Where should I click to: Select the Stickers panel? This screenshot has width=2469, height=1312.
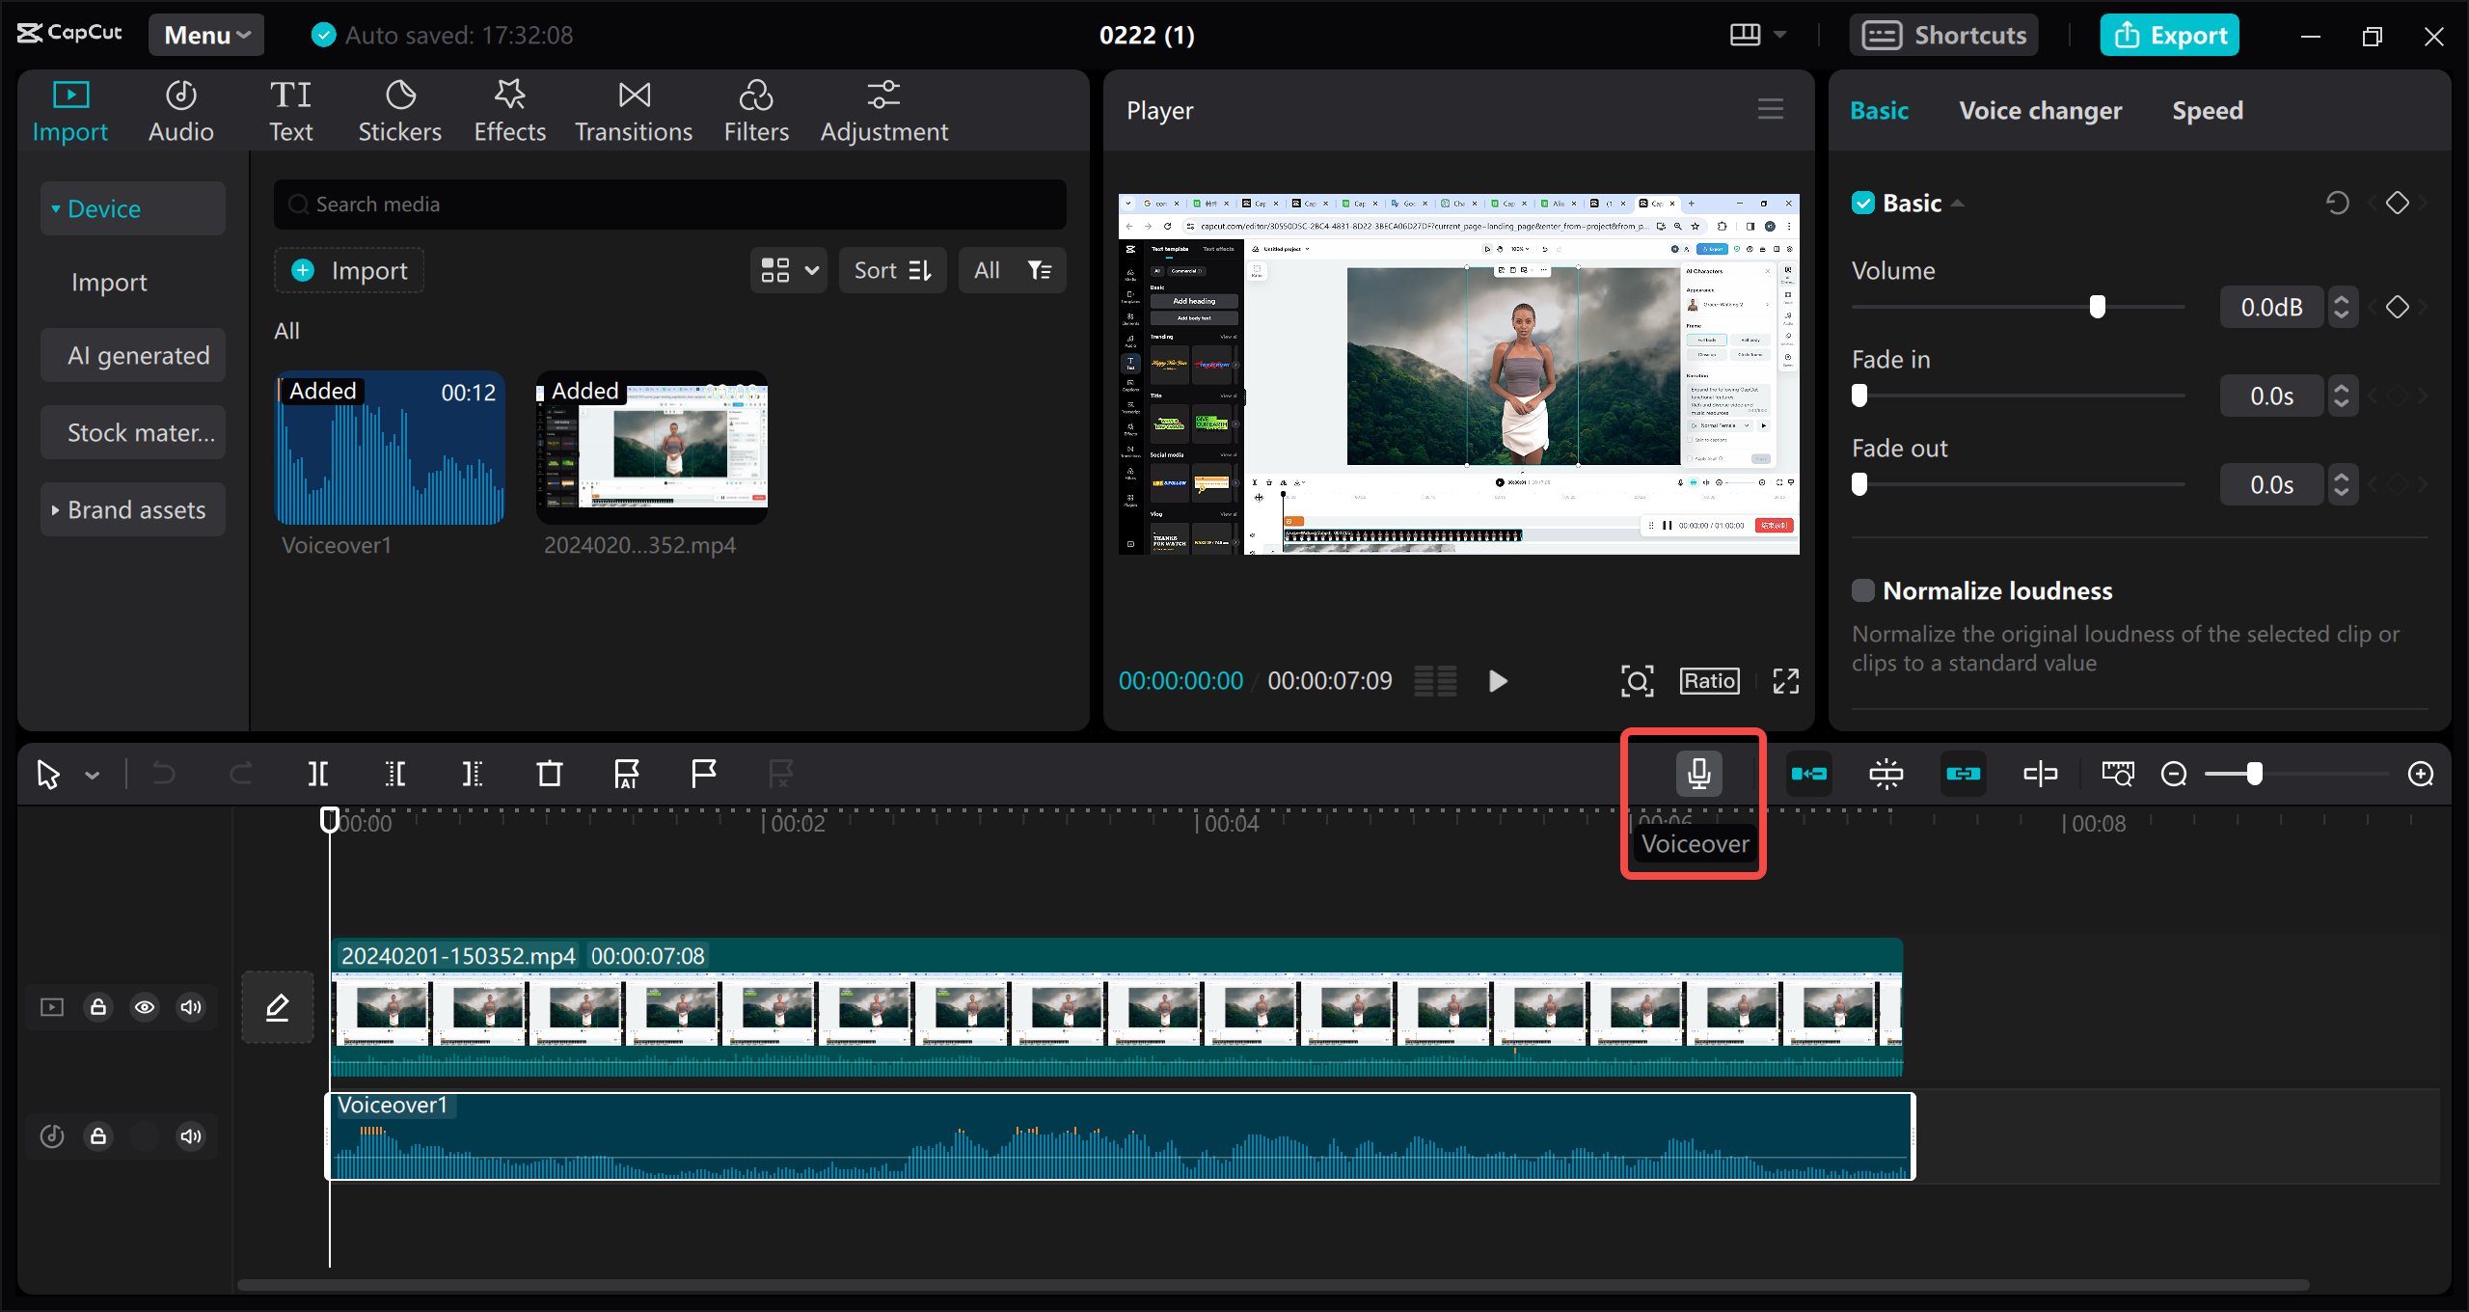tap(399, 108)
